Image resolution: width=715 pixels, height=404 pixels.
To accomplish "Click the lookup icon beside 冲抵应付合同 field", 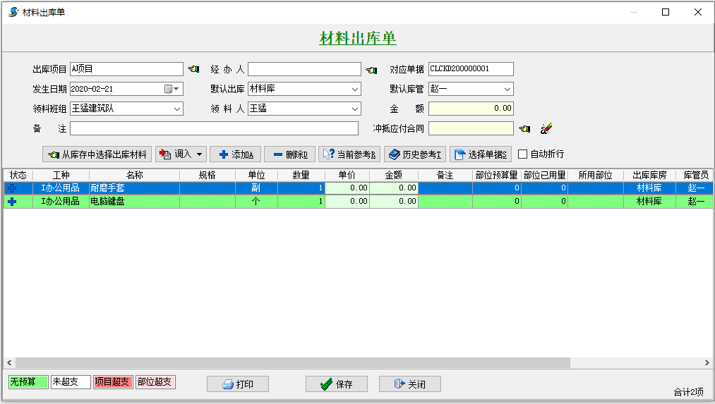I will point(524,129).
